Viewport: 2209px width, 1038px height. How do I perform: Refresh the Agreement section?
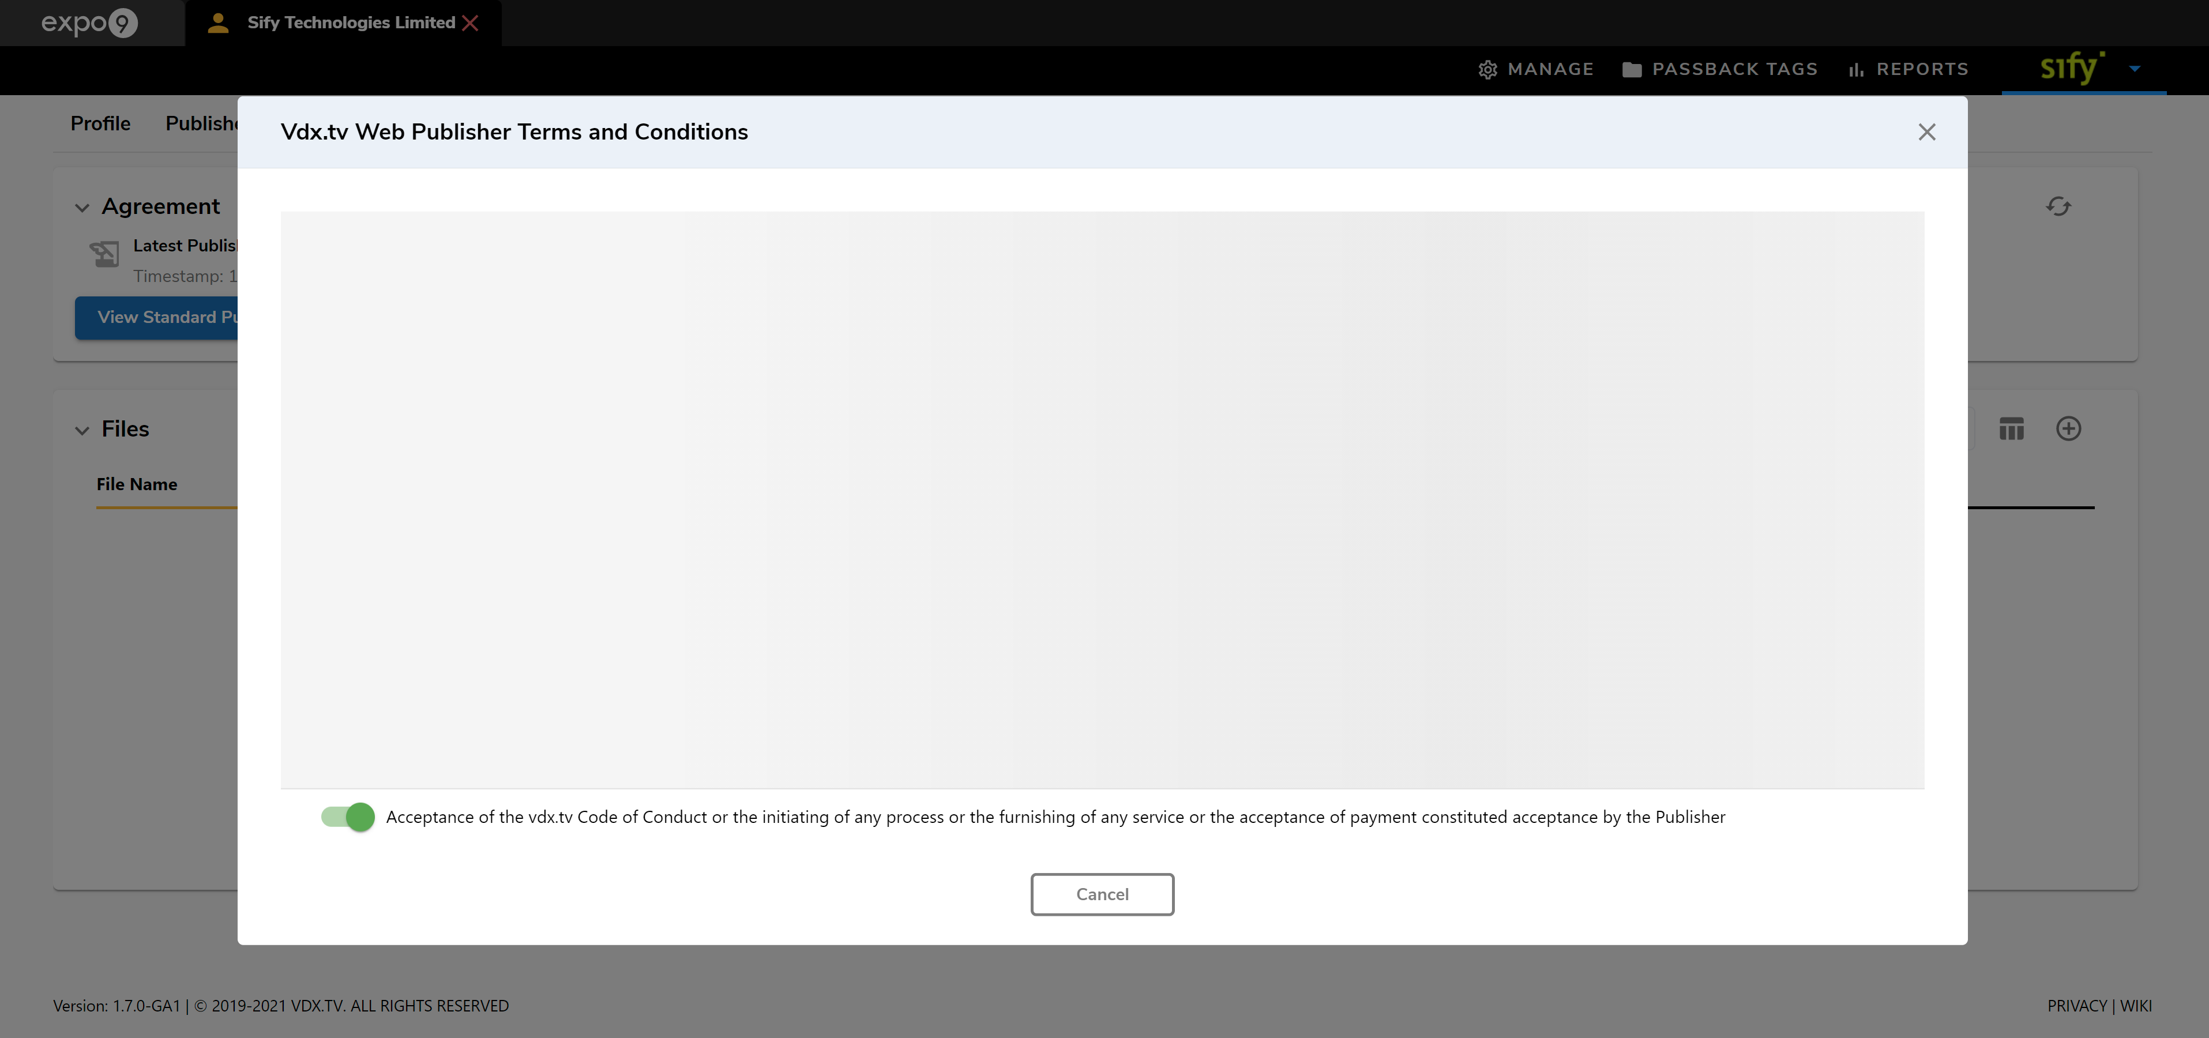pyautogui.click(x=2058, y=206)
